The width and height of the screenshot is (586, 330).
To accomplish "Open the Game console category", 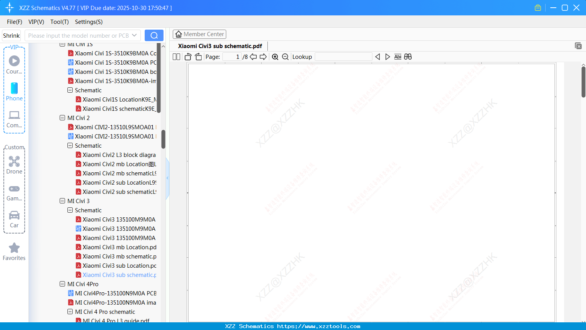I will 14,192.
